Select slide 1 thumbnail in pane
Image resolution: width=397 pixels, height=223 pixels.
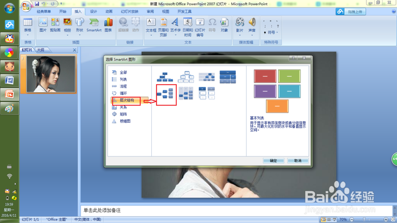pyautogui.click(x=51, y=74)
